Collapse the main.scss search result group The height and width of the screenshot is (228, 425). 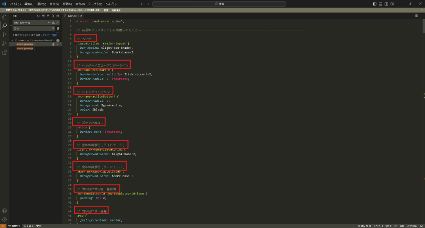[x=12, y=40]
